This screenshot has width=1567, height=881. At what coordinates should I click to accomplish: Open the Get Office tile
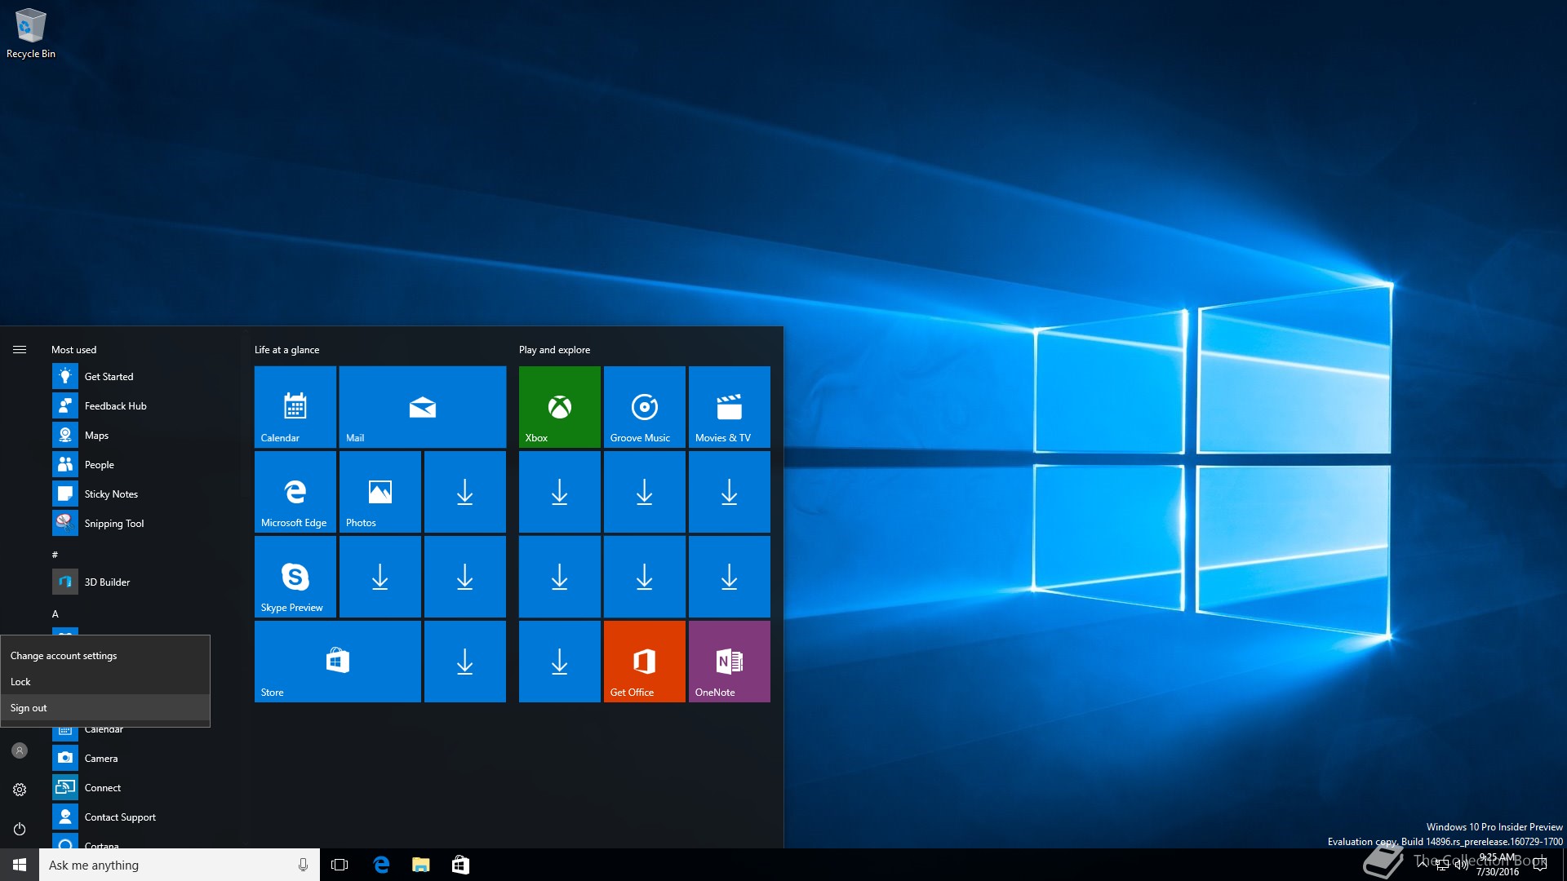coord(644,661)
